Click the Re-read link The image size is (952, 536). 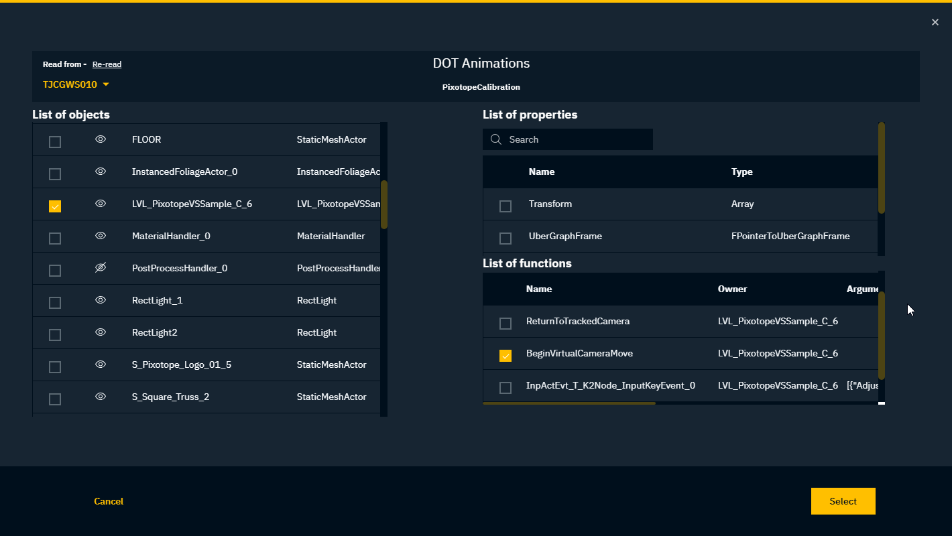107,64
